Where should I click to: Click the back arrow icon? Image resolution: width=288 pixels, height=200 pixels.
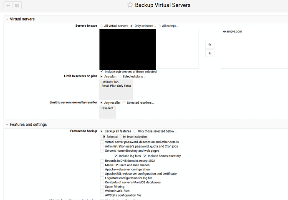[x=8, y=5]
